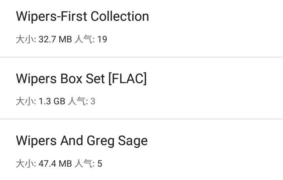Click the 47.4 MB size value

click(55, 164)
